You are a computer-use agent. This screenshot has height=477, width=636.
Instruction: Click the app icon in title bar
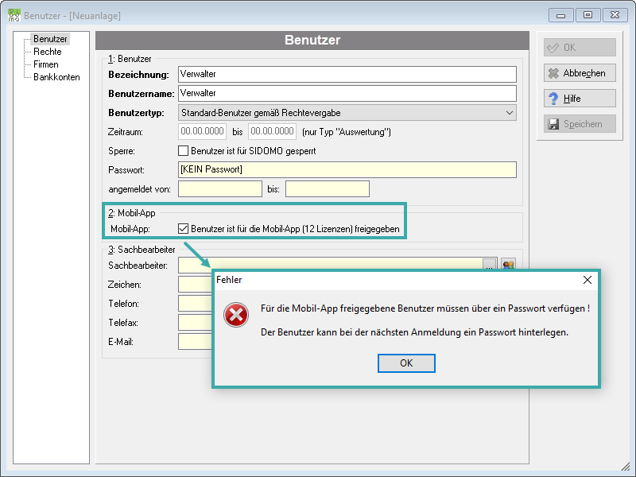[x=14, y=15]
